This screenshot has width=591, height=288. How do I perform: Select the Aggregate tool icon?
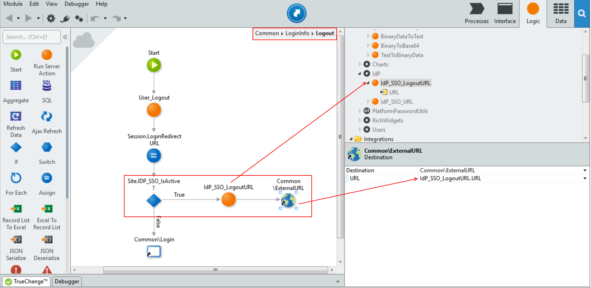point(16,86)
